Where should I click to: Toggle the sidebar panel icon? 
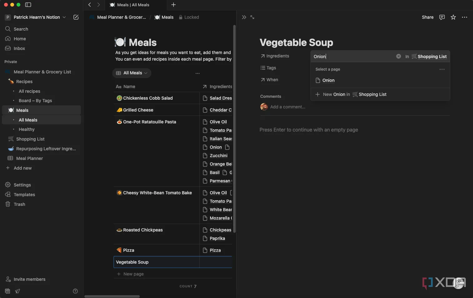pyautogui.click(x=28, y=5)
